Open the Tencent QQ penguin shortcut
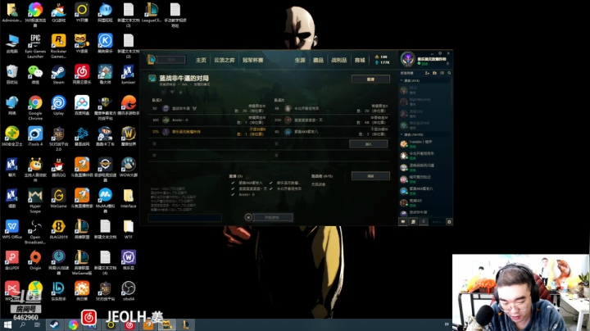Screen dimensions: 590x331 tap(58, 166)
